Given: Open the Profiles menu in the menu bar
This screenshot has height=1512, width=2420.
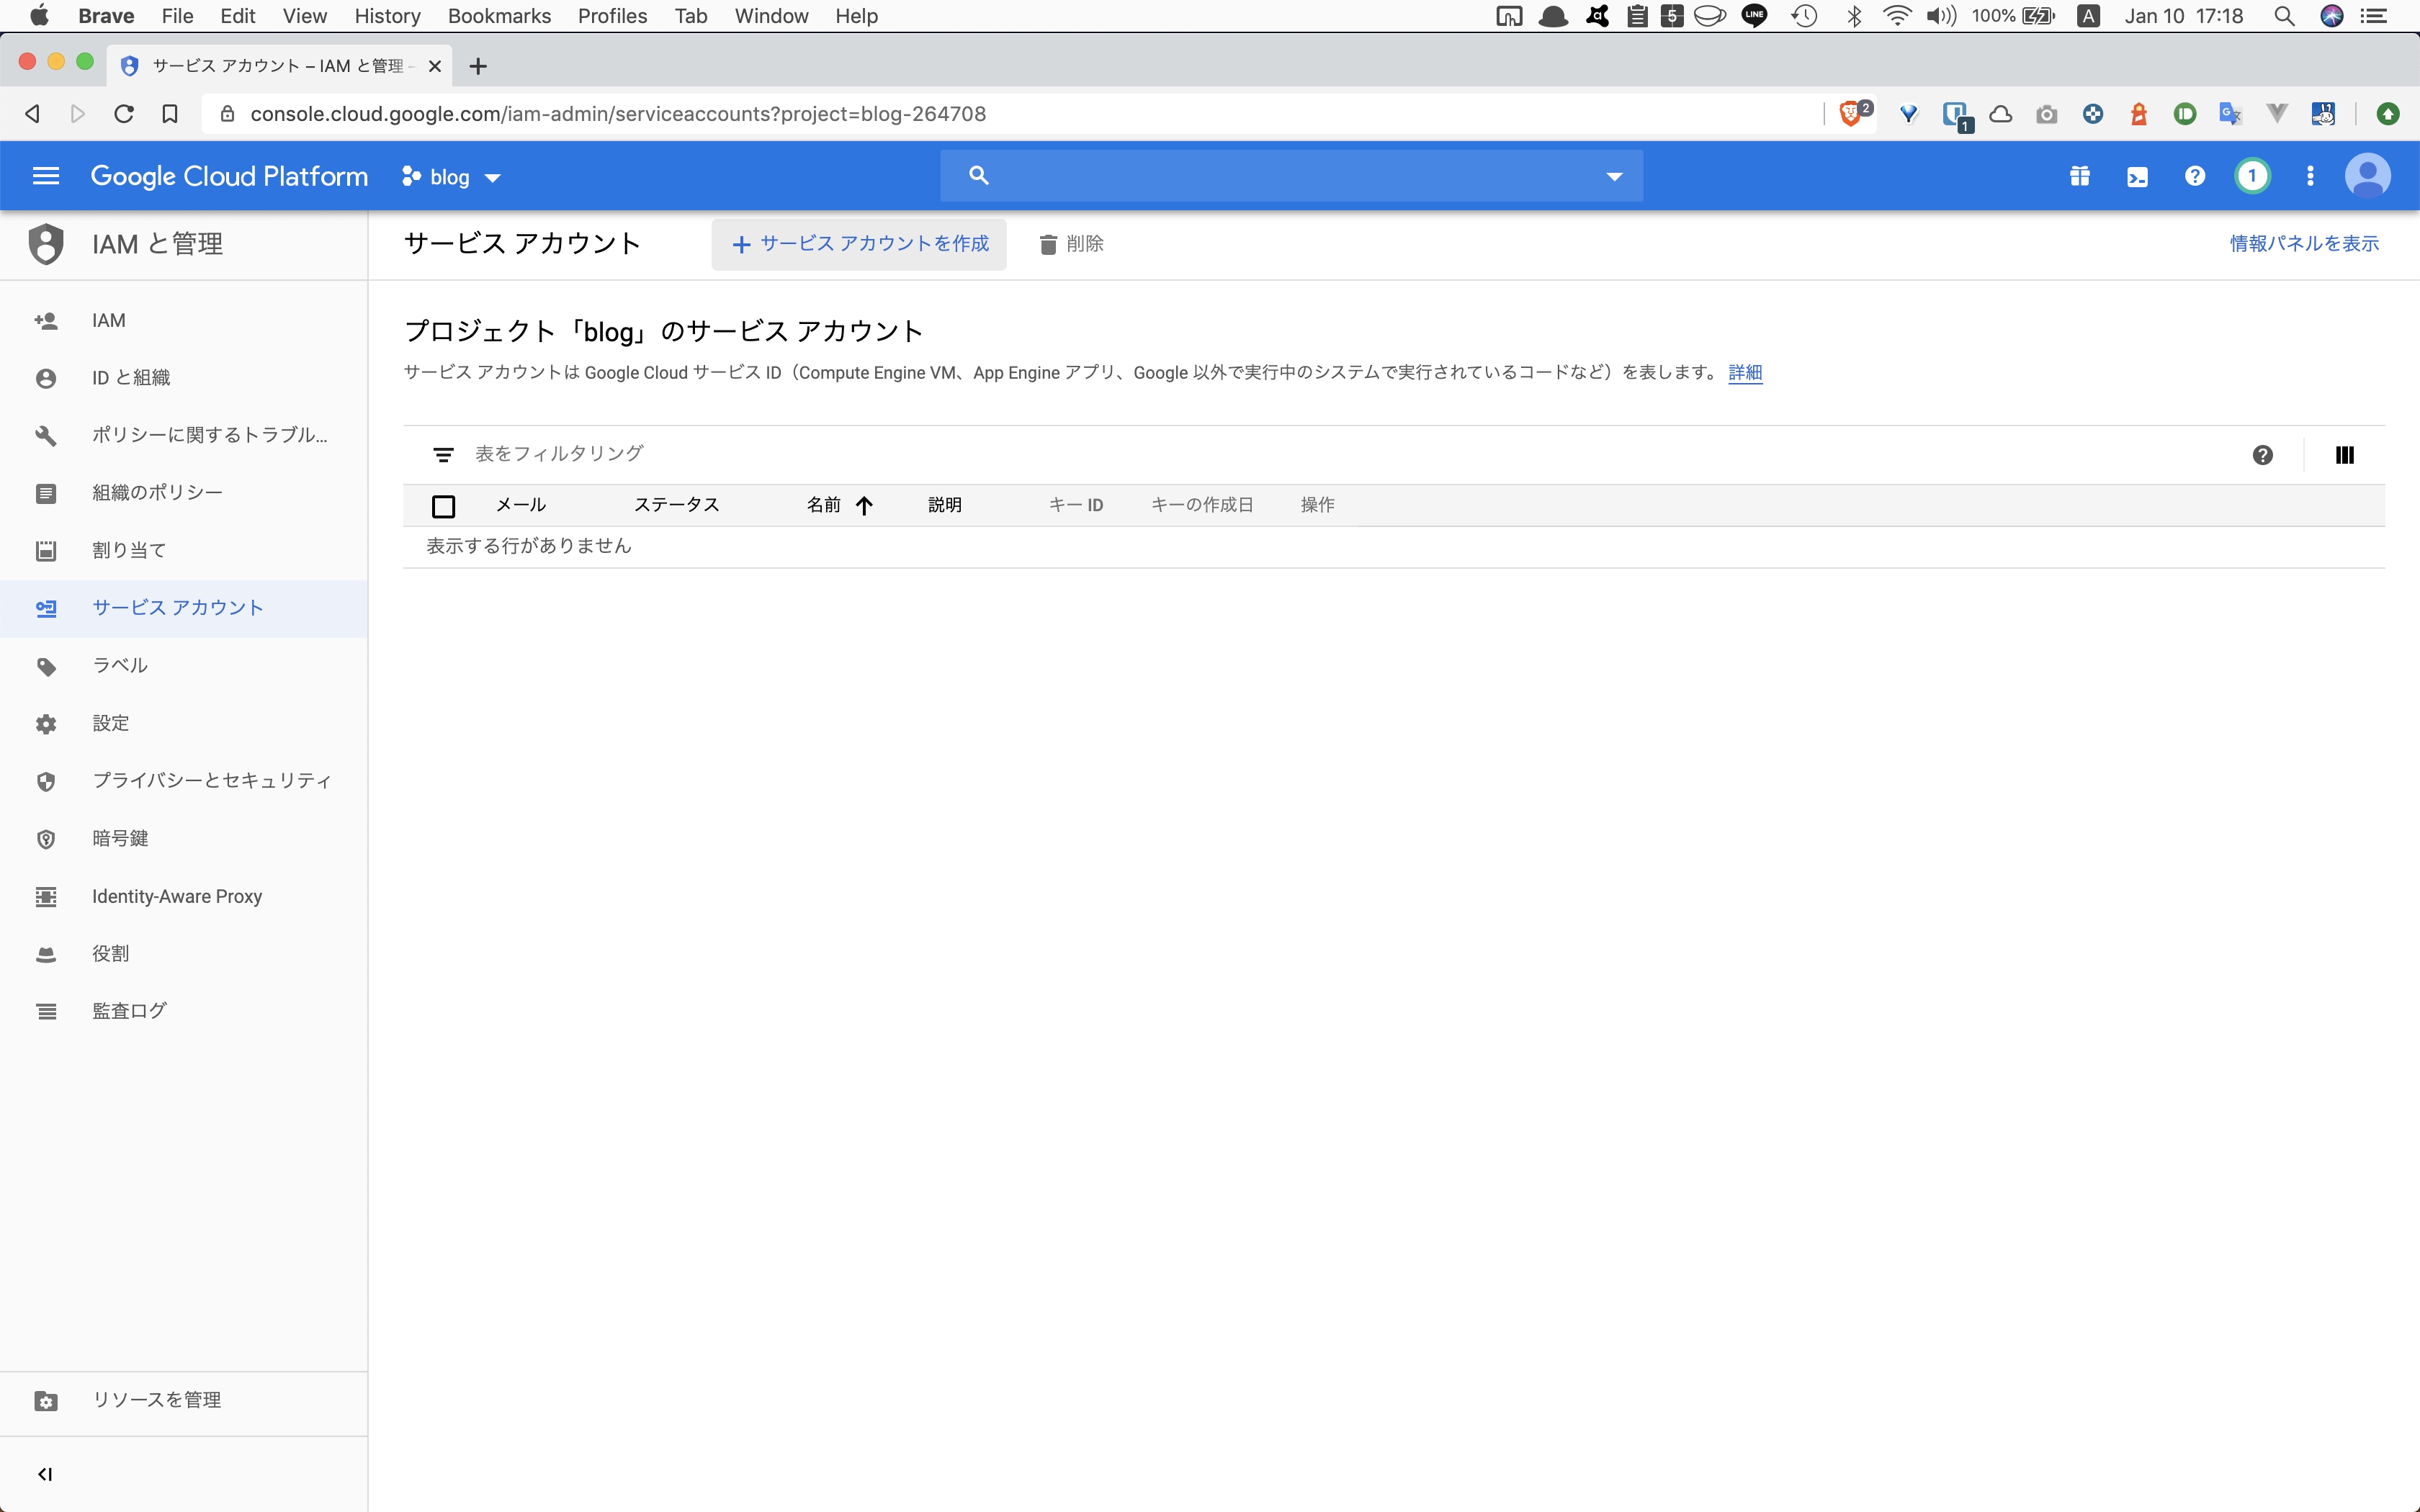Looking at the screenshot, I should click(612, 16).
